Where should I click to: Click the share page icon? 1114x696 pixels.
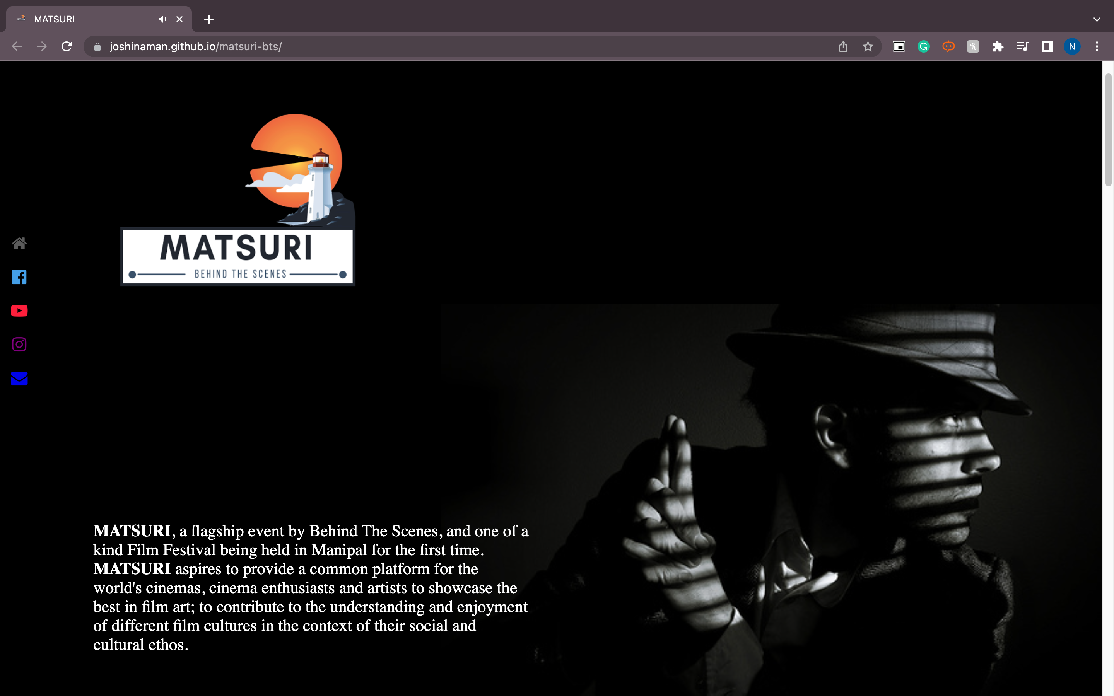[x=843, y=46]
